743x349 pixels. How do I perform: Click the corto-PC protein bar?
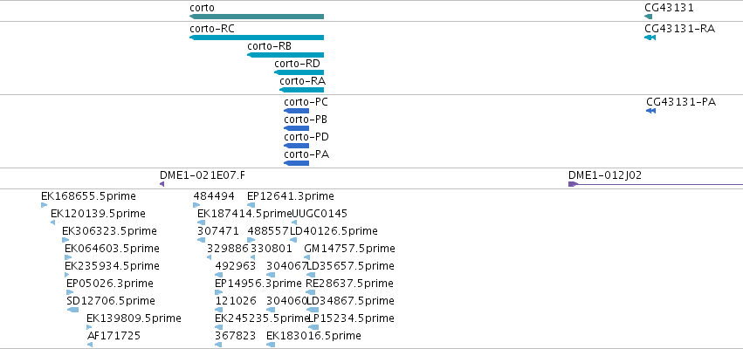296,111
